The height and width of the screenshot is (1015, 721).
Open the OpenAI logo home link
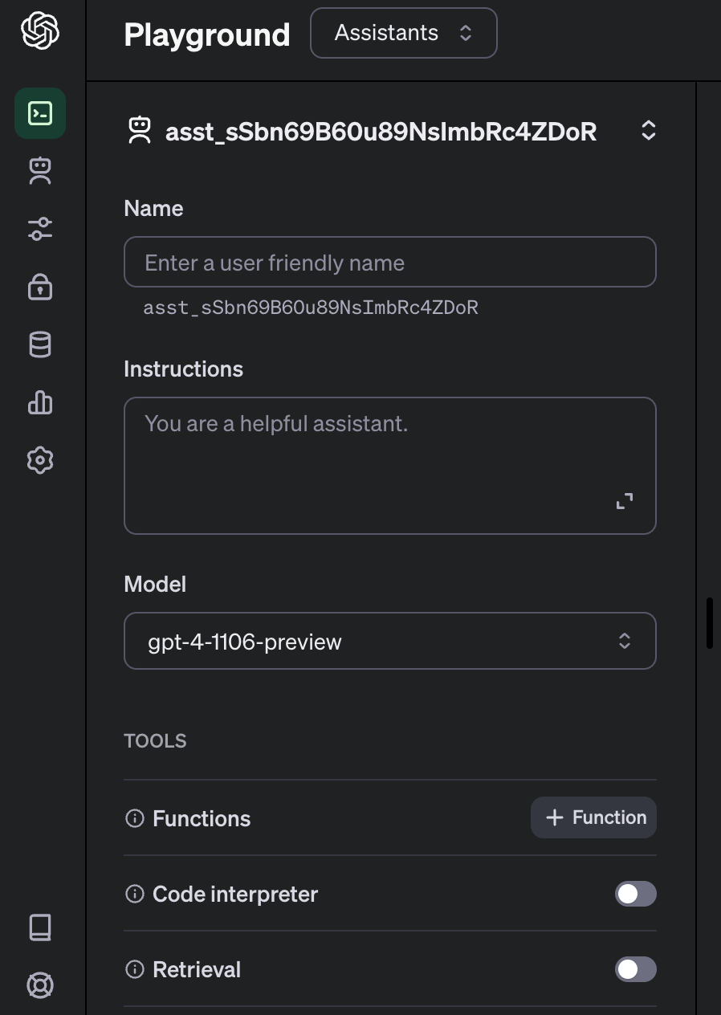click(39, 31)
